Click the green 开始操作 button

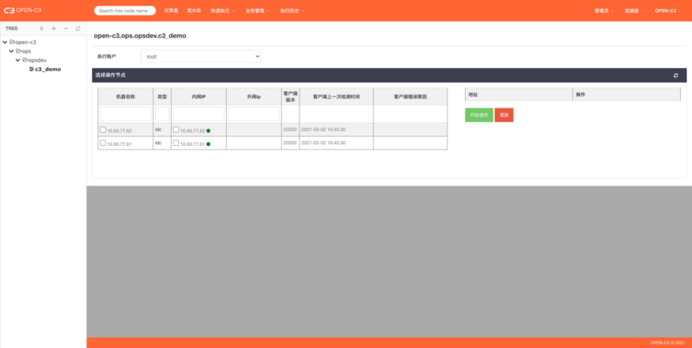479,115
